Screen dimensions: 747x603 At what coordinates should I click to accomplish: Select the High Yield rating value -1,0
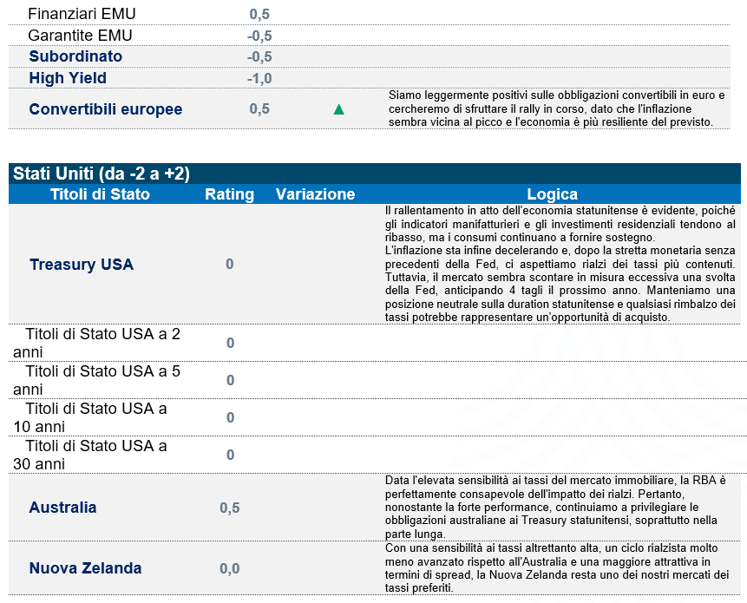[259, 78]
